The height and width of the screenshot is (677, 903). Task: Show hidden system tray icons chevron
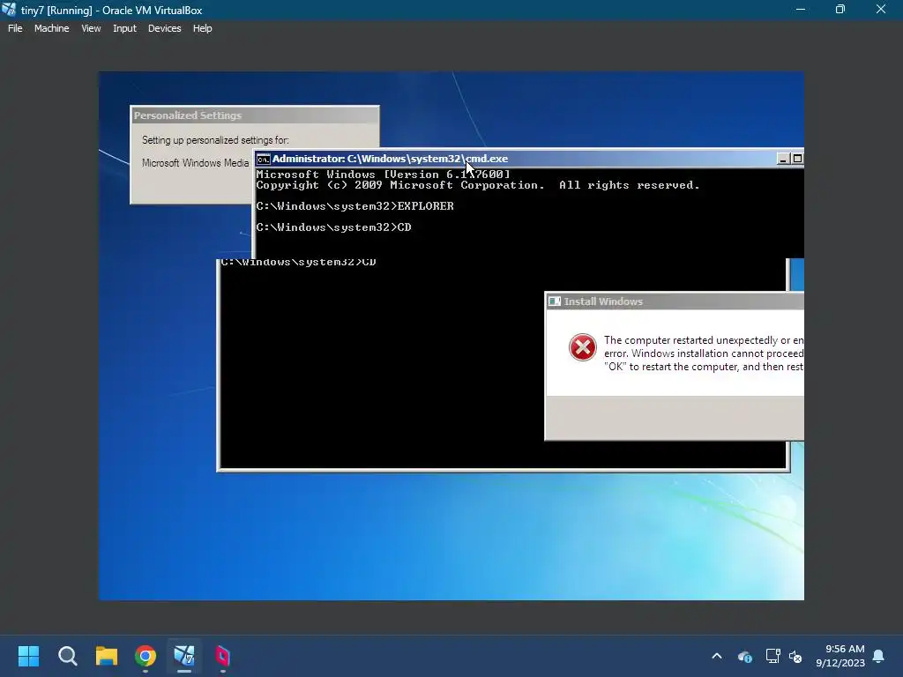(x=717, y=656)
